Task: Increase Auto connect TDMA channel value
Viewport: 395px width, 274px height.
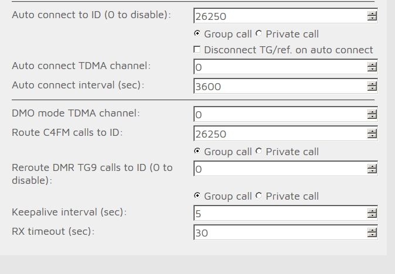Action: [x=372, y=64]
